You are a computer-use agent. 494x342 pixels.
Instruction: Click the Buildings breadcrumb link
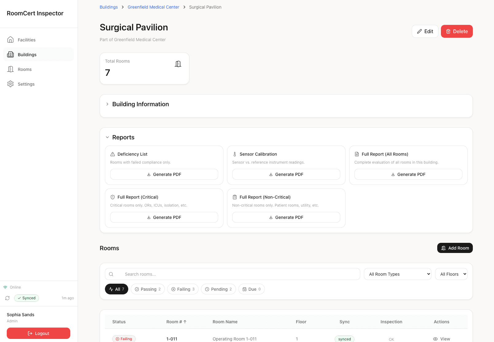pos(109,7)
